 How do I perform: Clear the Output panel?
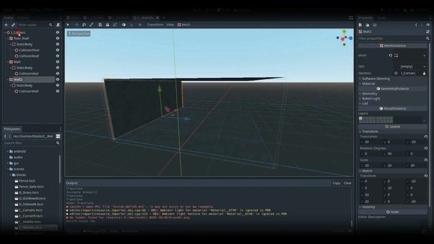click(347, 183)
